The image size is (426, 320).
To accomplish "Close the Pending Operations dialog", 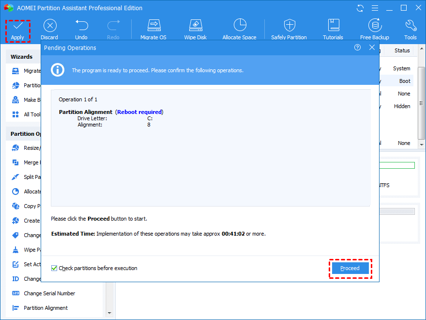I will click(x=372, y=48).
